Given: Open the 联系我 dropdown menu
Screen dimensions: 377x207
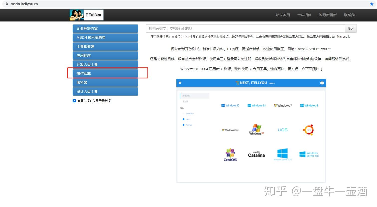Looking at the screenshot, I should (x=350, y=15).
